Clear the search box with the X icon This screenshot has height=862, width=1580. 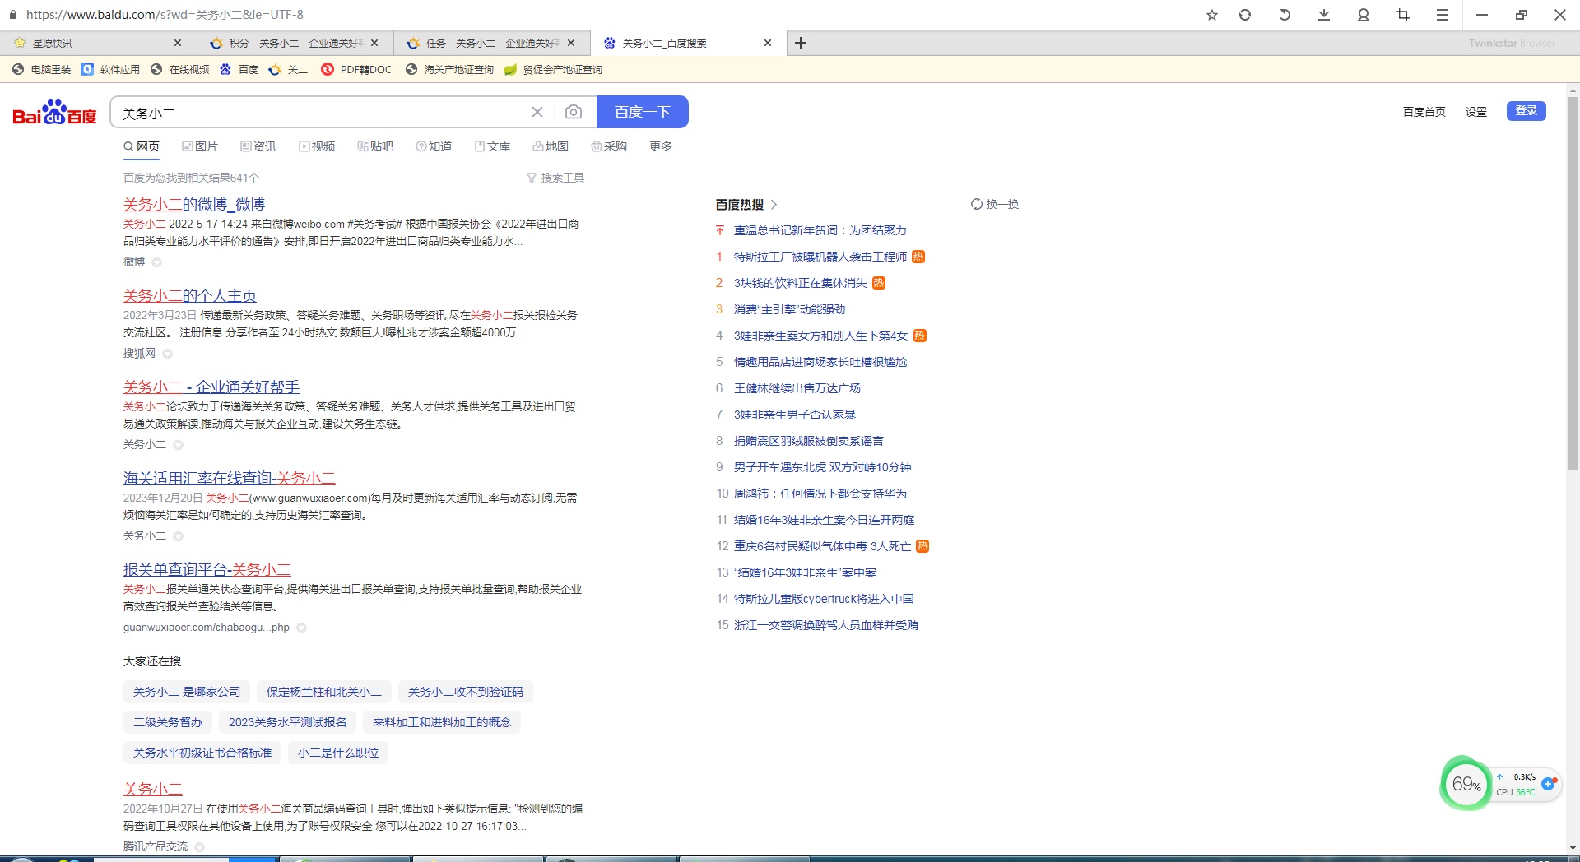(537, 112)
